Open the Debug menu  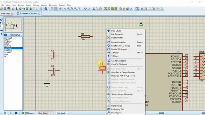point(36,5)
